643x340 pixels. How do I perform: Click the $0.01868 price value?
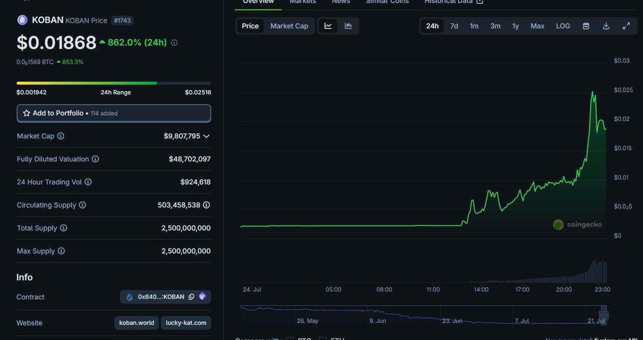click(56, 42)
